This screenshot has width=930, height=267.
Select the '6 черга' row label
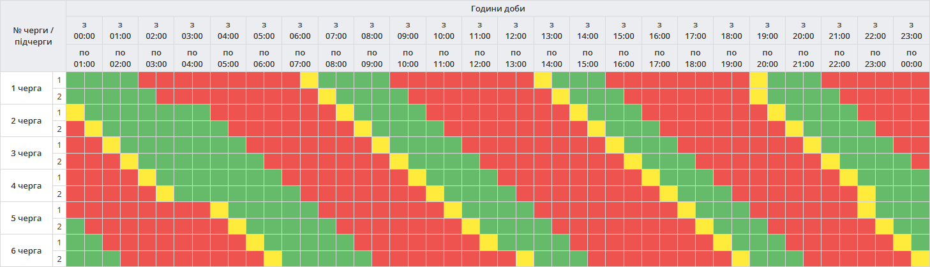27,250
